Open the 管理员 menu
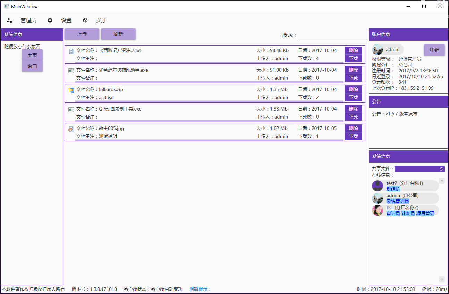 [28, 21]
